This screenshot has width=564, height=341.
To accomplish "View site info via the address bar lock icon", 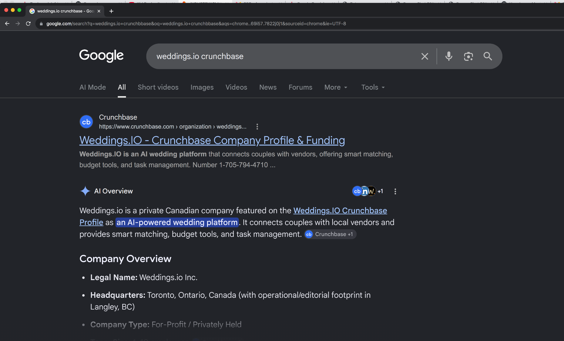I will point(41,24).
